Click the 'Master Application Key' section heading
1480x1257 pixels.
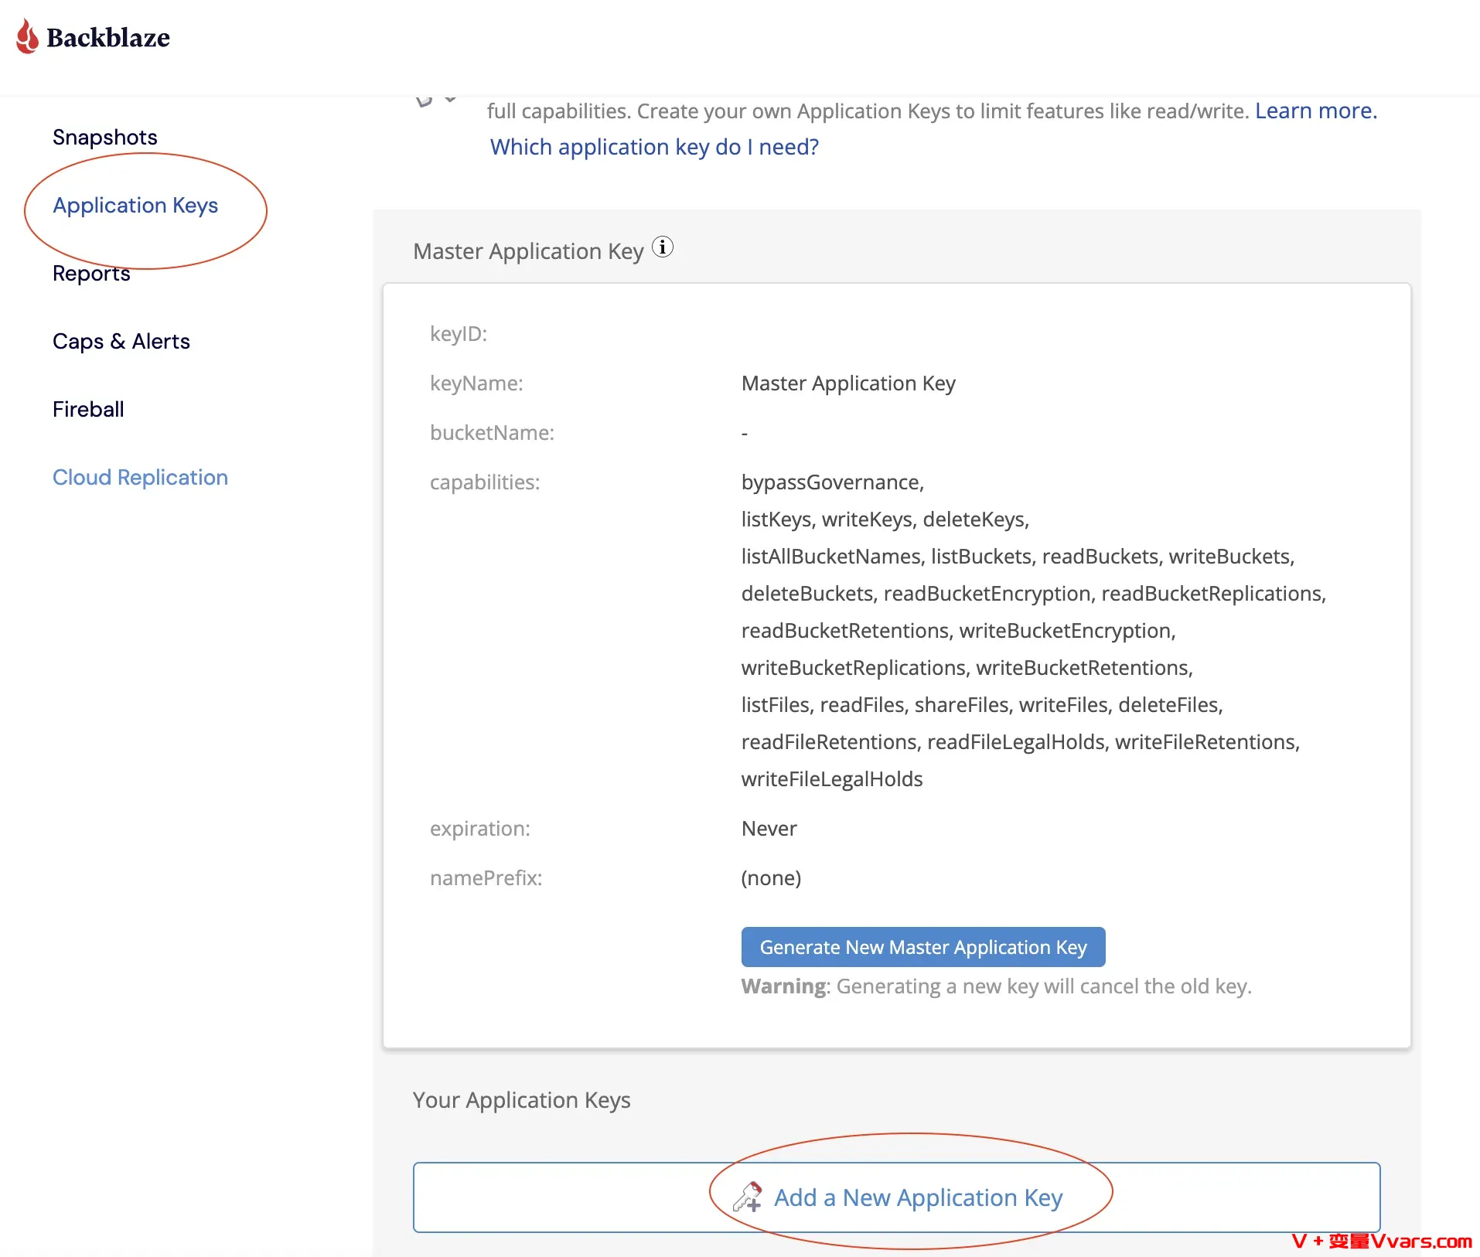[x=529, y=251]
